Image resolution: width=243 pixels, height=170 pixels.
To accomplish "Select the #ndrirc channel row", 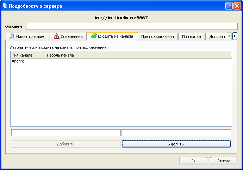I will click(18, 61).
